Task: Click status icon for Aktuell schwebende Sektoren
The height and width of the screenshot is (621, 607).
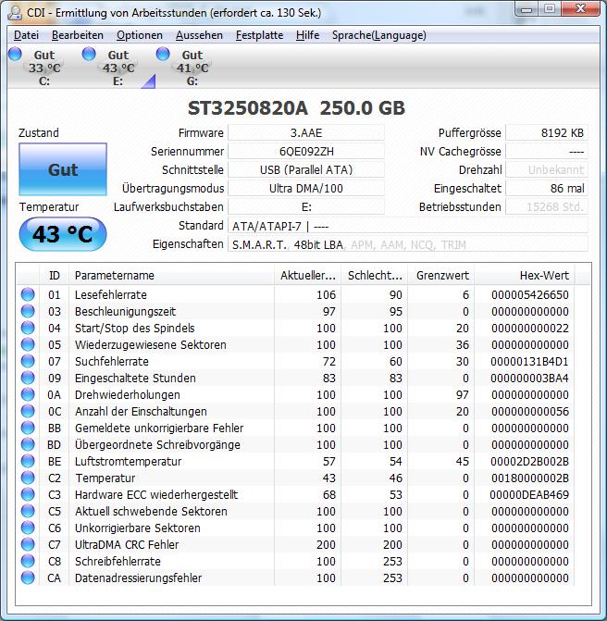Action: tap(28, 511)
